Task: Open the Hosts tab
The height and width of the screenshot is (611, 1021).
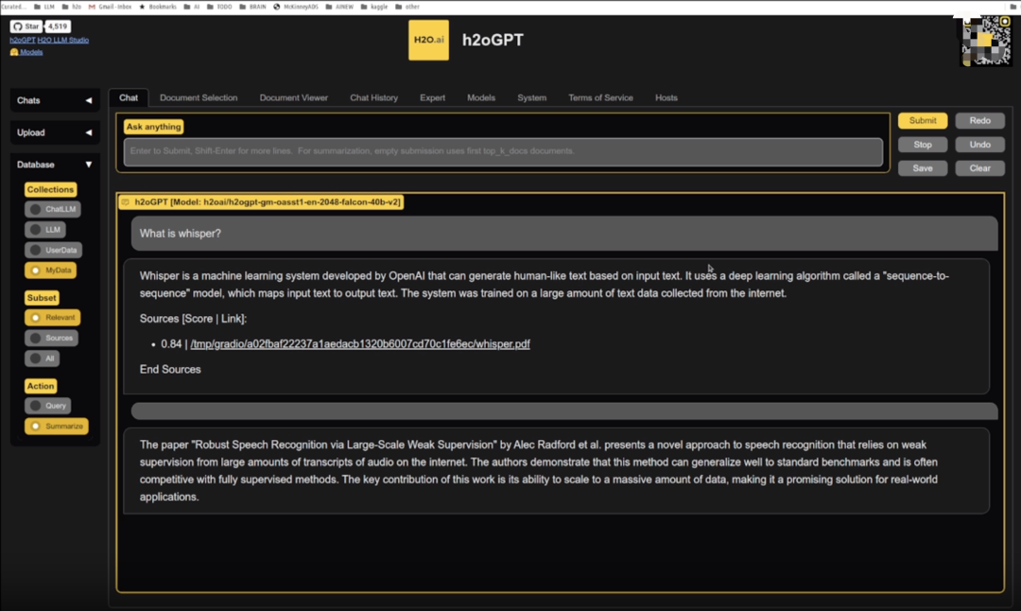Action: pos(666,97)
